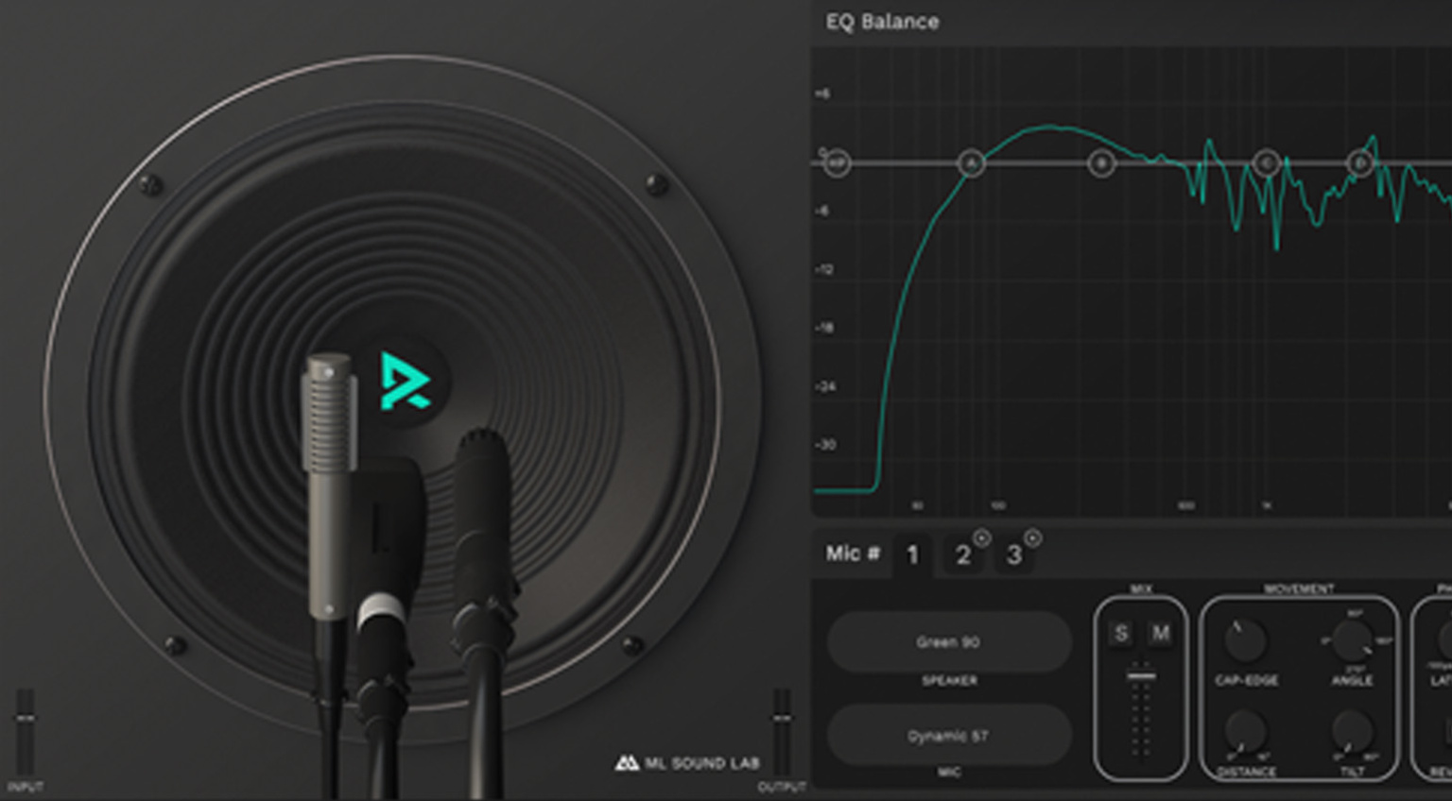1452x801 pixels.
Task: Click the Cap-Edge knob
Action: pyautogui.click(x=1244, y=641)
